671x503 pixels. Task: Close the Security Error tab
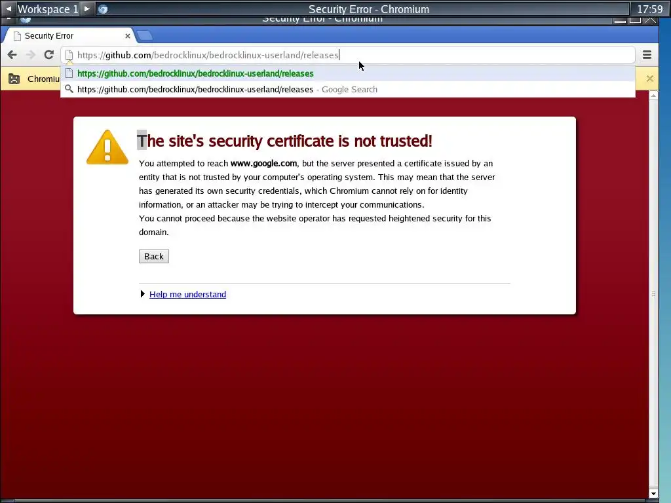tap(128, 36)
